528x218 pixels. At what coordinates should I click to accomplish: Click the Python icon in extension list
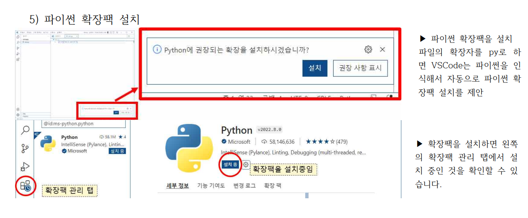[48, 143]
